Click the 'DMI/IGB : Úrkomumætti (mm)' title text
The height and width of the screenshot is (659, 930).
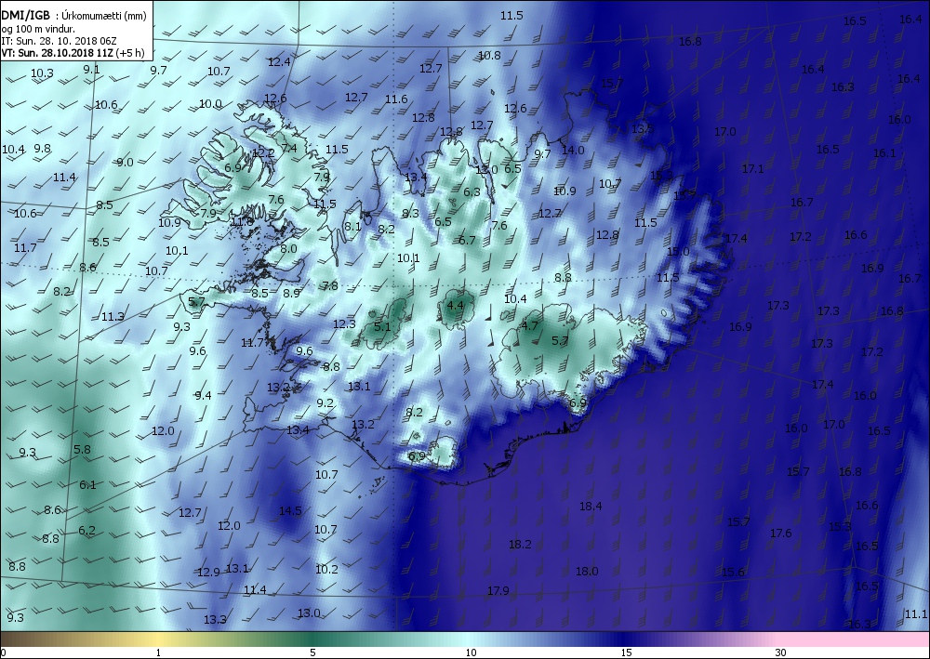point(73,16)
